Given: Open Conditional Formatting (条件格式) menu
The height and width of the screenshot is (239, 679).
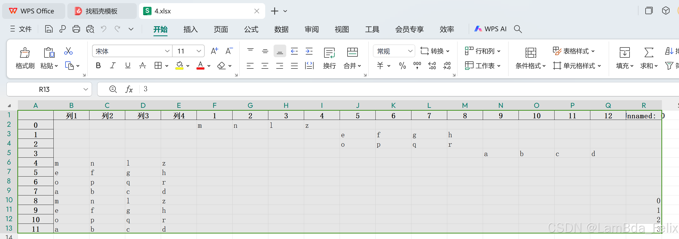Looking at the screenshot, I should point(531,58).
